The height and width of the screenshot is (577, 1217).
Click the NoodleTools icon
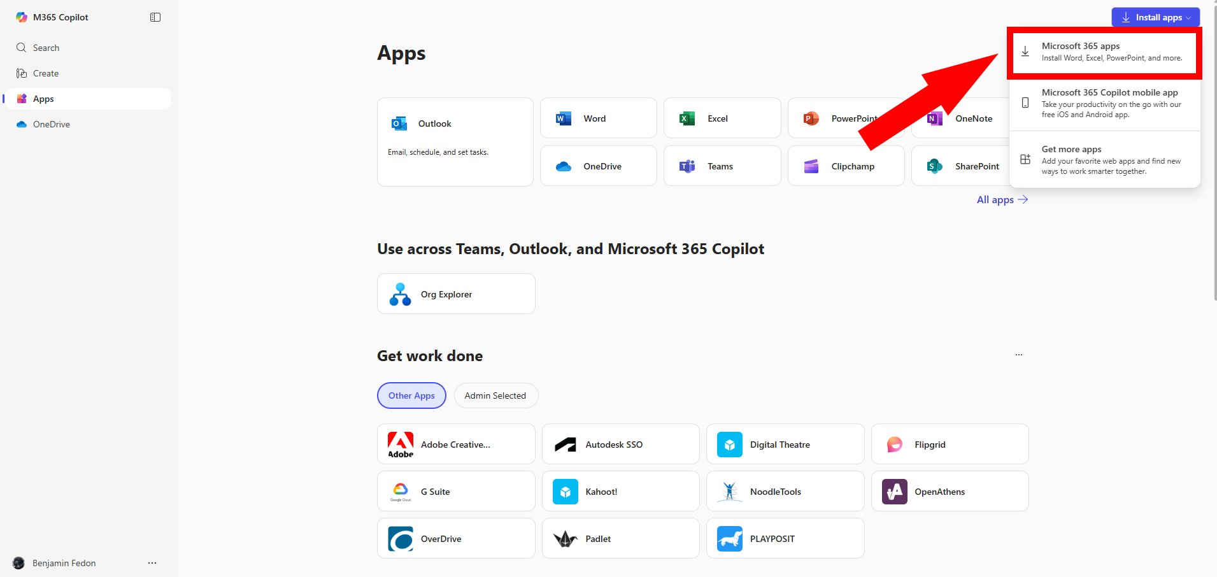point(730,492)
